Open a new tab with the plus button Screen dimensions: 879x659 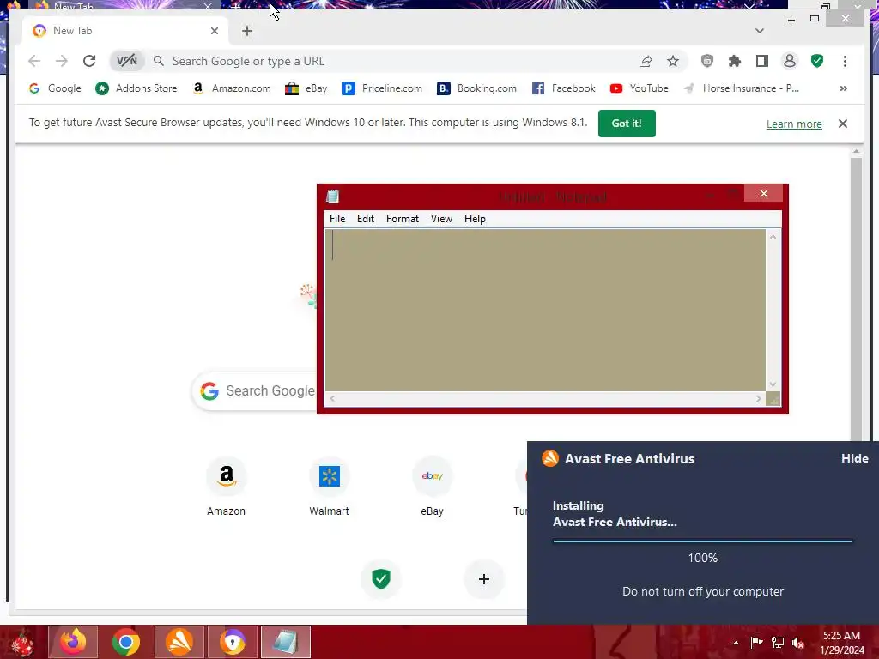(x=247, y=31)
